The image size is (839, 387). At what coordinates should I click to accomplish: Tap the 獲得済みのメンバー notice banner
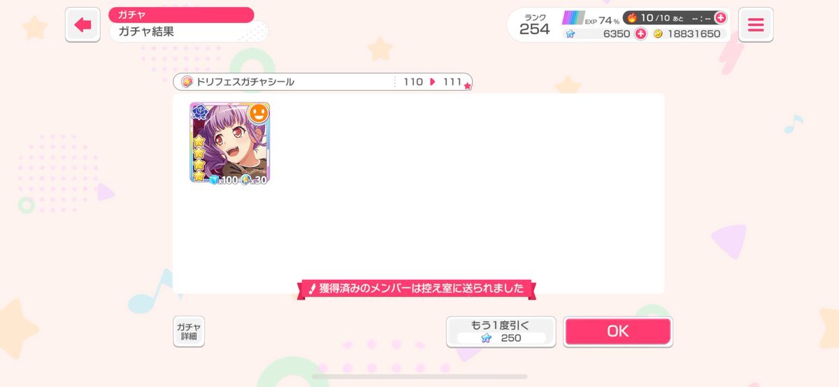(417, 288)
